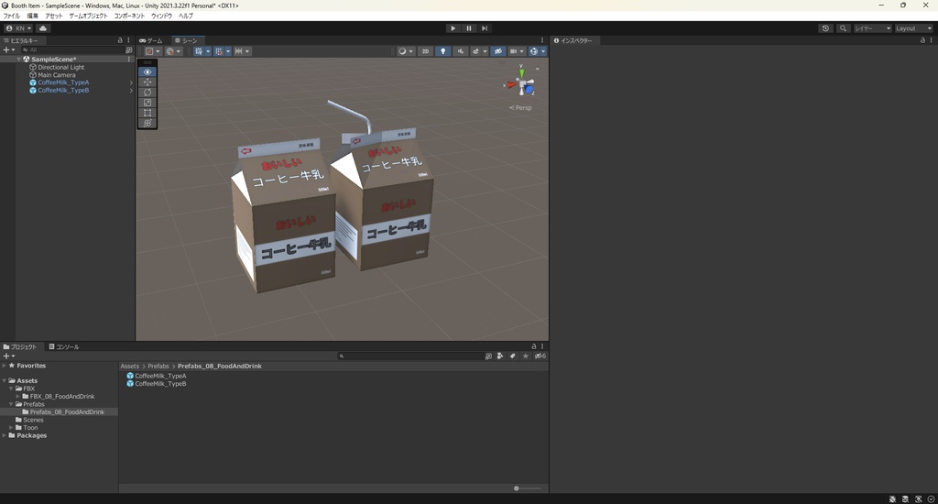Toggle 2D view mode in Scene

point(425,51)
